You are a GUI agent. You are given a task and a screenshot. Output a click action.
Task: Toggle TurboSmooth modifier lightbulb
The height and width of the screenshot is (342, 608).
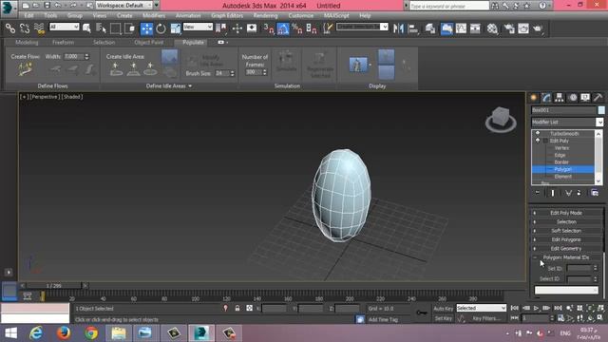pyautogui.click(x=538, y=133)
